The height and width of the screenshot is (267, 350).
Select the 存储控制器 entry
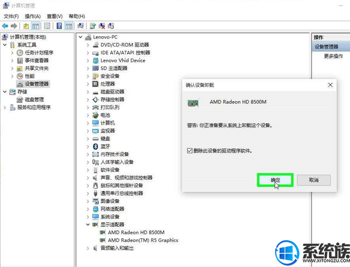pyautogui.click(x=112, y=99)
